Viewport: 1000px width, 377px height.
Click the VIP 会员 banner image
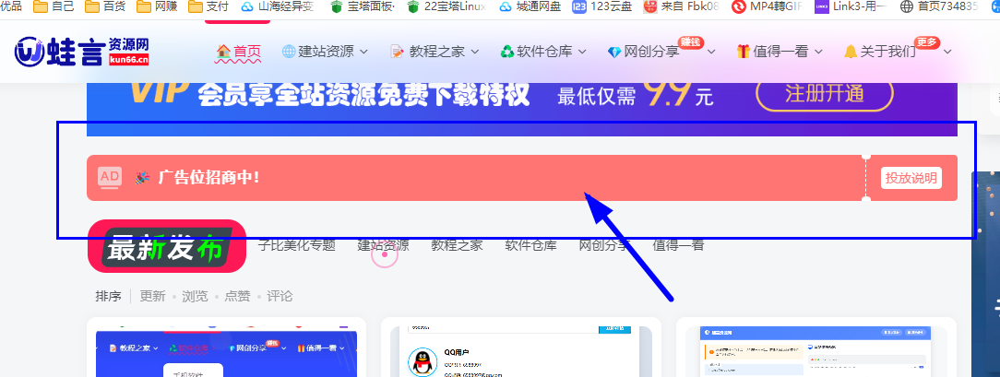[x=522, y=109]
